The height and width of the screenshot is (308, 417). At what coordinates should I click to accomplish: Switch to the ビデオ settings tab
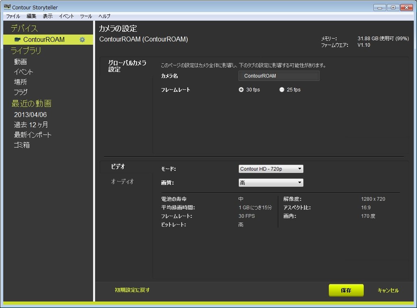(118, 167)
